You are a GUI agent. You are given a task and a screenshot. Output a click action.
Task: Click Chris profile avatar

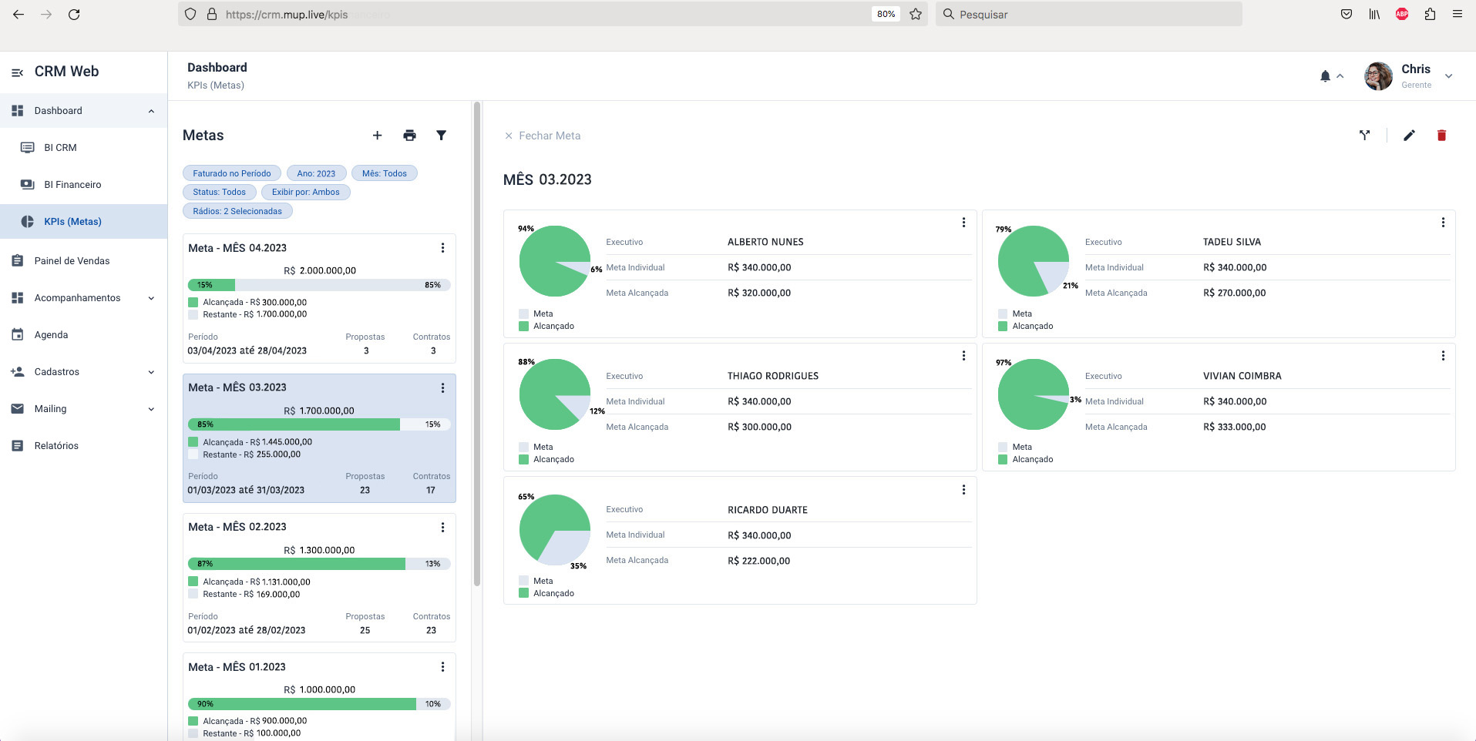pos(1378,75)
